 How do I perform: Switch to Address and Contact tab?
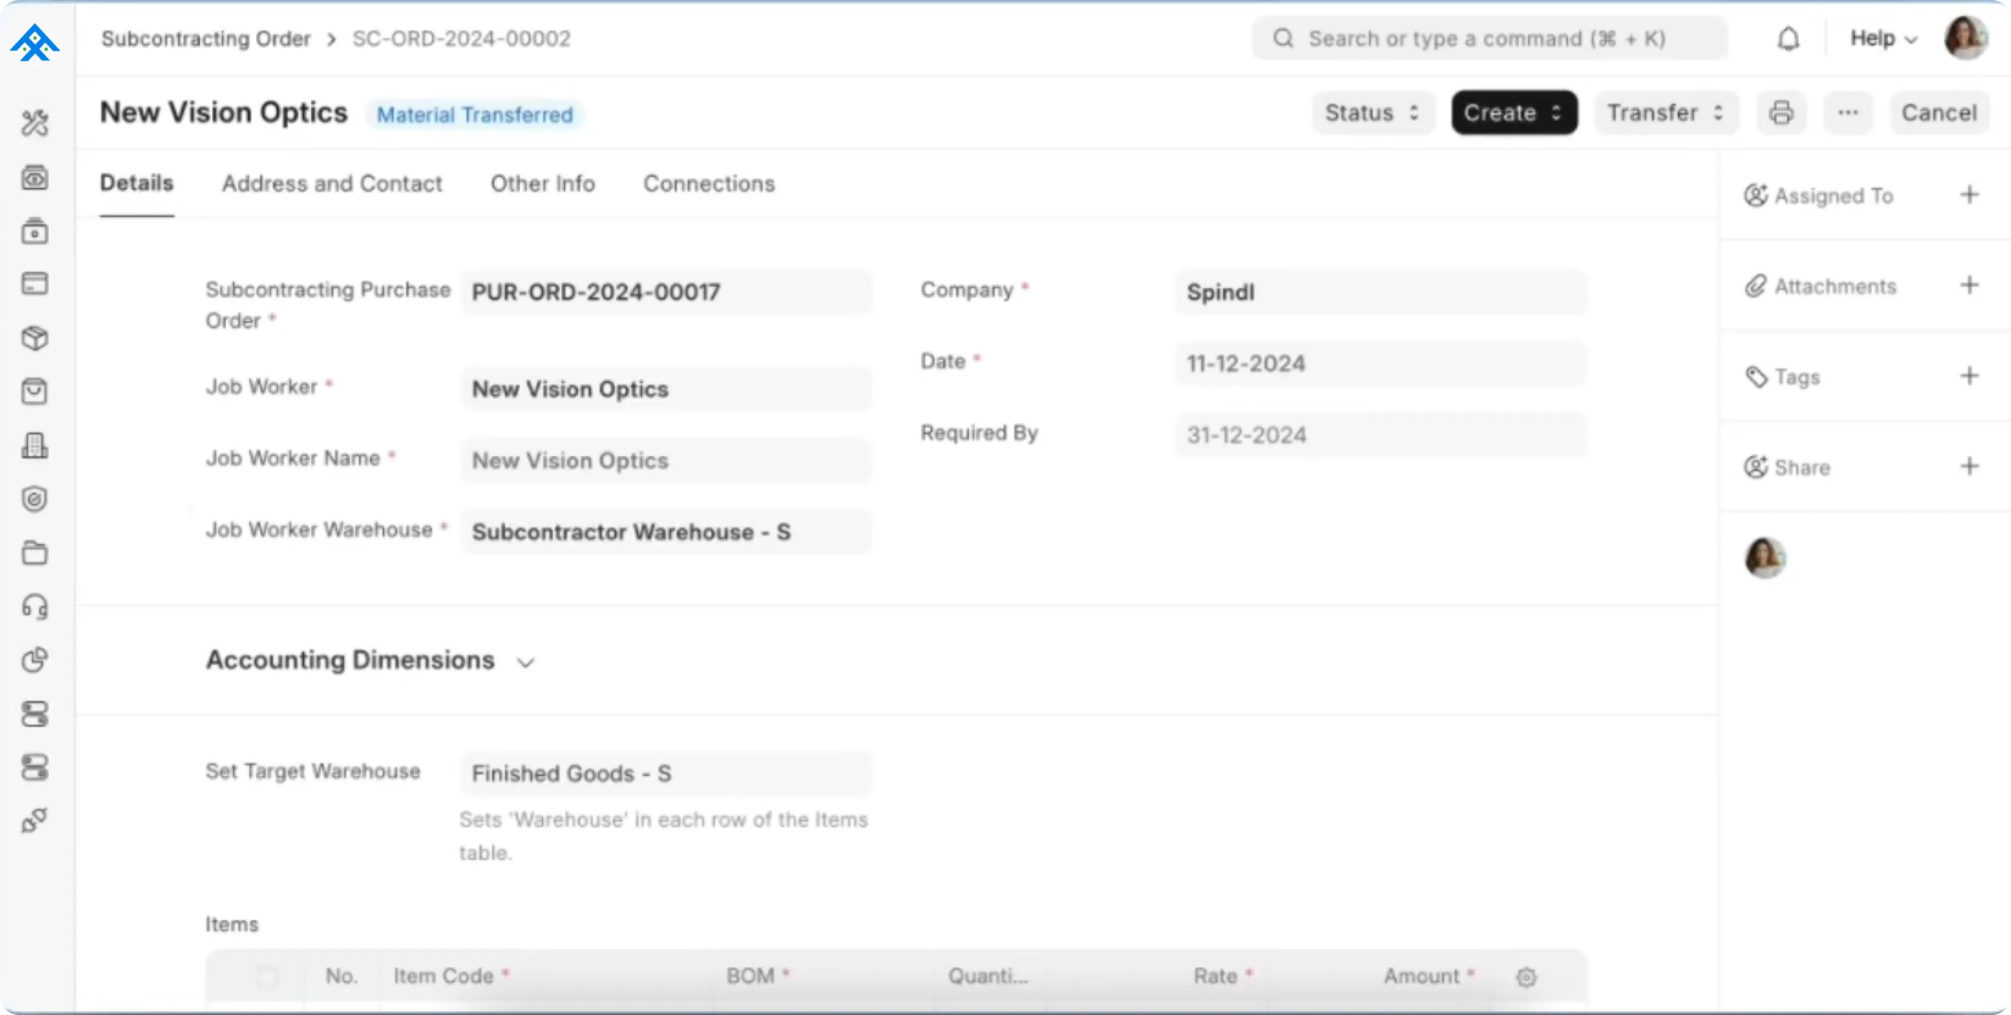tap(332, 184)
